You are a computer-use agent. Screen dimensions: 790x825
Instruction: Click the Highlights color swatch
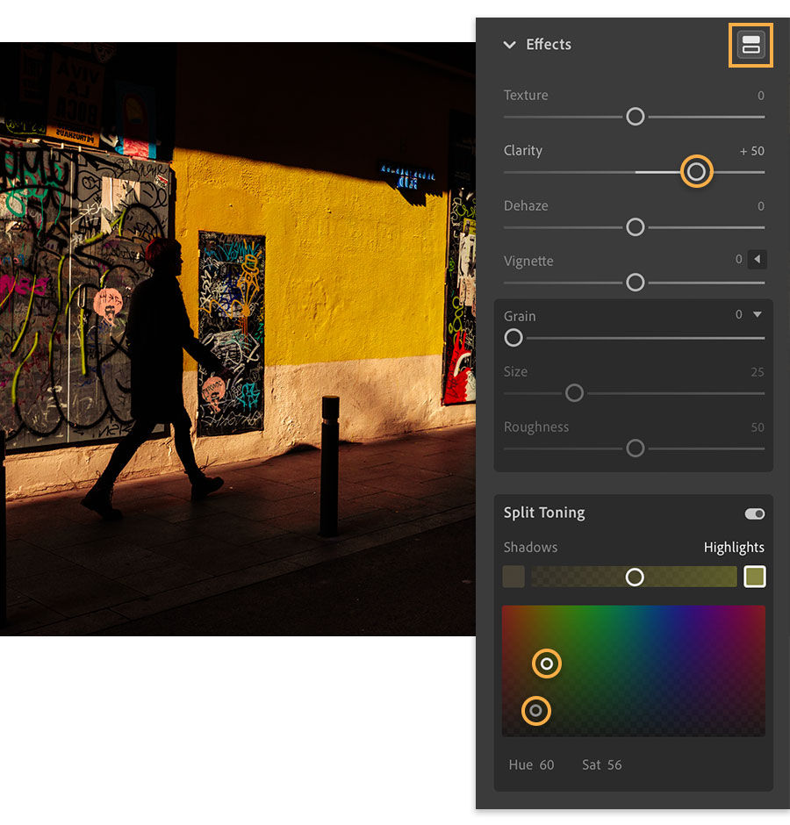[754, 577]
